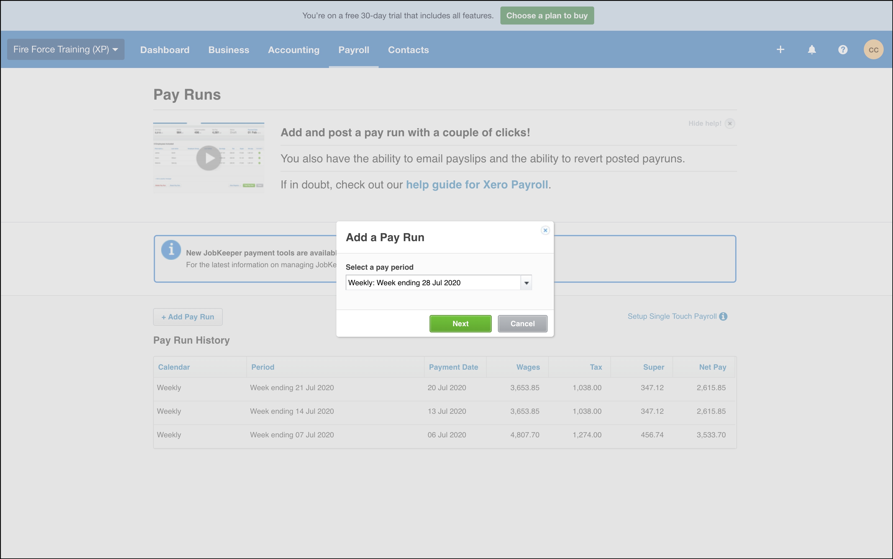Open the Payroll menu tab
893x559 pixels.
pyautogui.click(x=353, y=50)
